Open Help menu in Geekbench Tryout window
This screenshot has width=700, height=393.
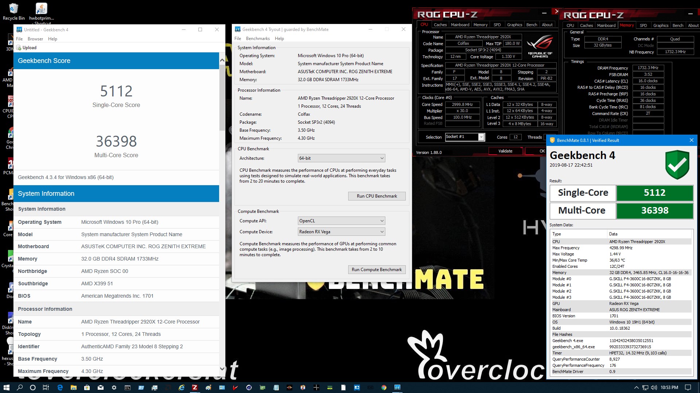279,39
